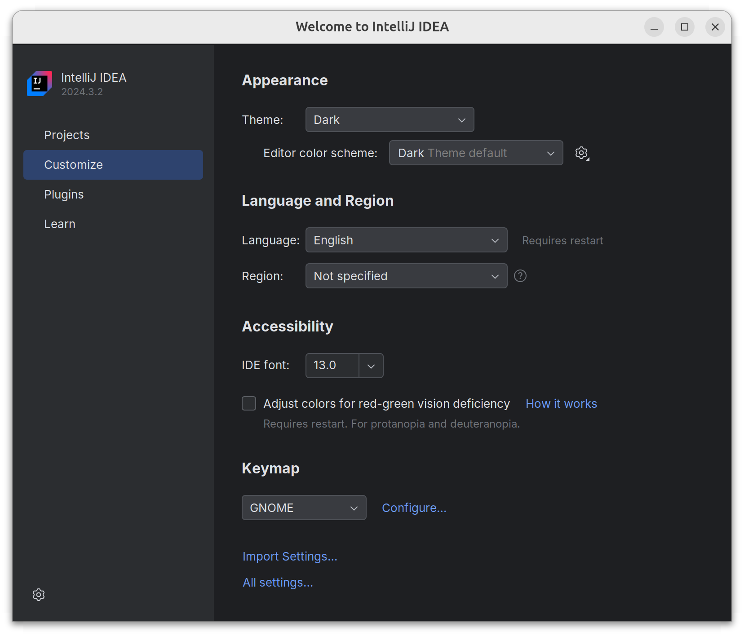Click the editor color scheme gear icon
Viewport: 744px width, 636px height.
(x=581, y=153)
